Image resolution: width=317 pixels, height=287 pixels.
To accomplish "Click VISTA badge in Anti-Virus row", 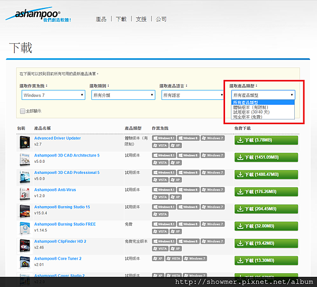I will [160, 197].
